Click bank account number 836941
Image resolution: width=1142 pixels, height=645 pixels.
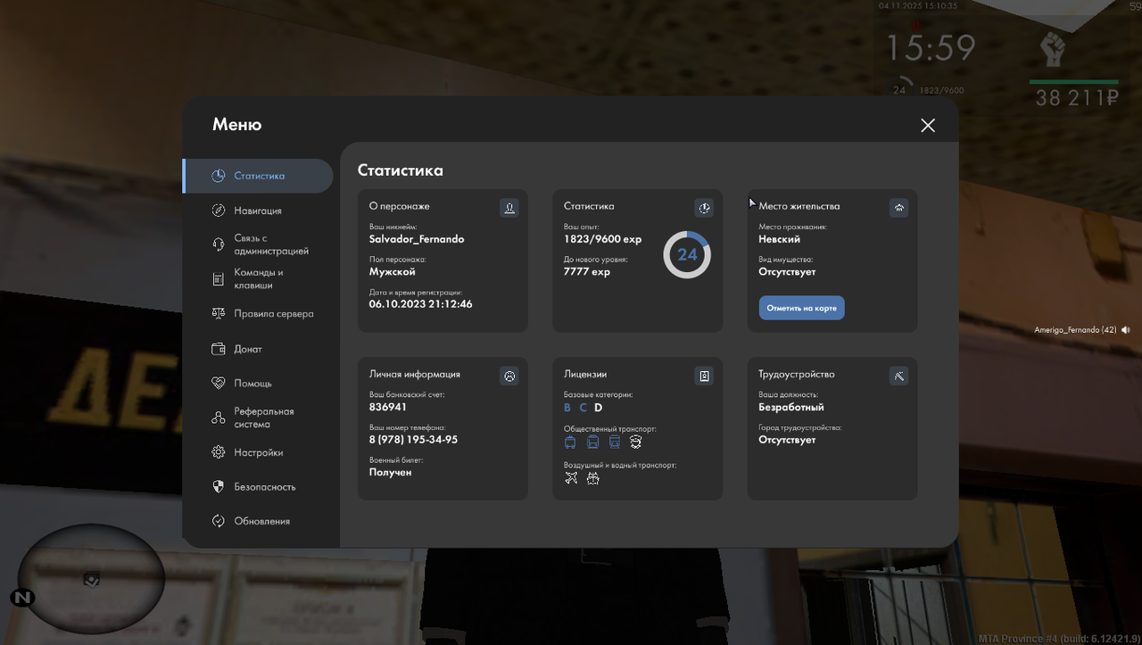(388, 407)
